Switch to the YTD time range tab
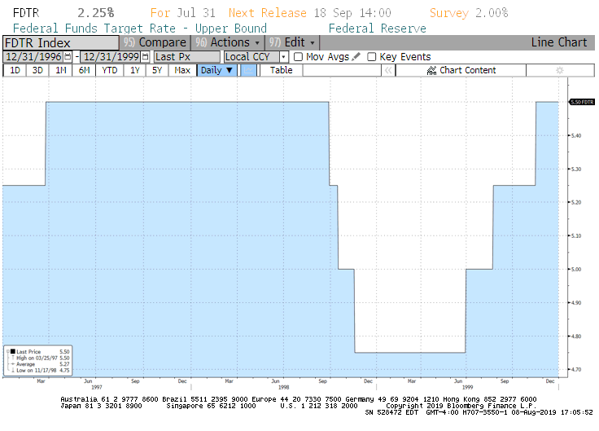 click(x=109, y=71)
